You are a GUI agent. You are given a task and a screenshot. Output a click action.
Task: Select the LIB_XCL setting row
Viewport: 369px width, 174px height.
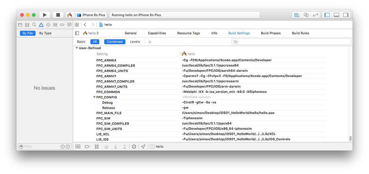tap(211, 134)
